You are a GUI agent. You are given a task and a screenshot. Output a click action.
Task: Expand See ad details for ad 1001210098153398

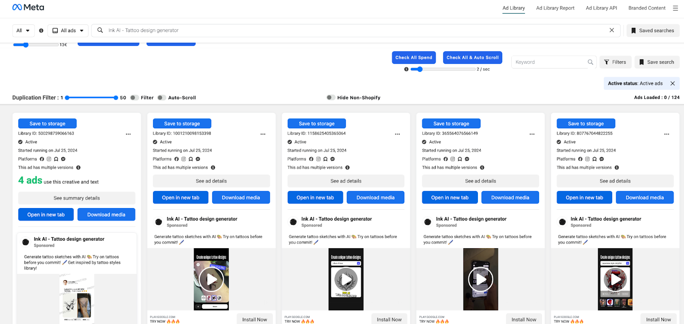tap(211, 181)
